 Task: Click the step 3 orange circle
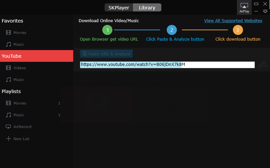pyautogui.click(x=238, y=30)
